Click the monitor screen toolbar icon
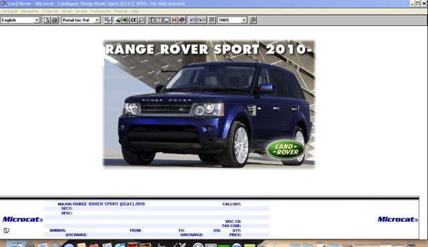Image resolution: width=428 pixels, height=247 pixels. pyautogui.click(x=167, y=20)
